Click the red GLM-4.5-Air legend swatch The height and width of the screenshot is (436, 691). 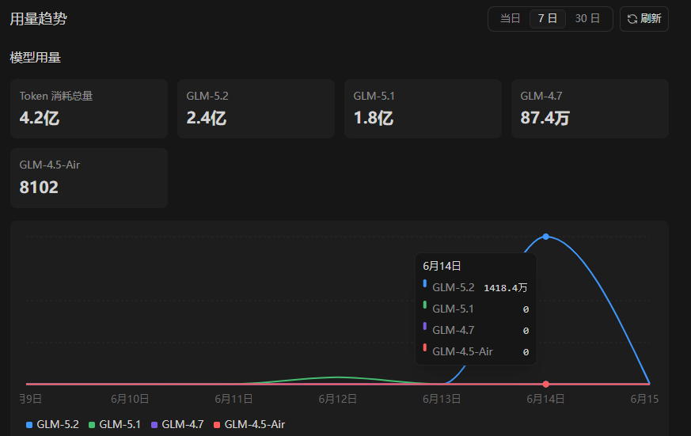point(217,425)
